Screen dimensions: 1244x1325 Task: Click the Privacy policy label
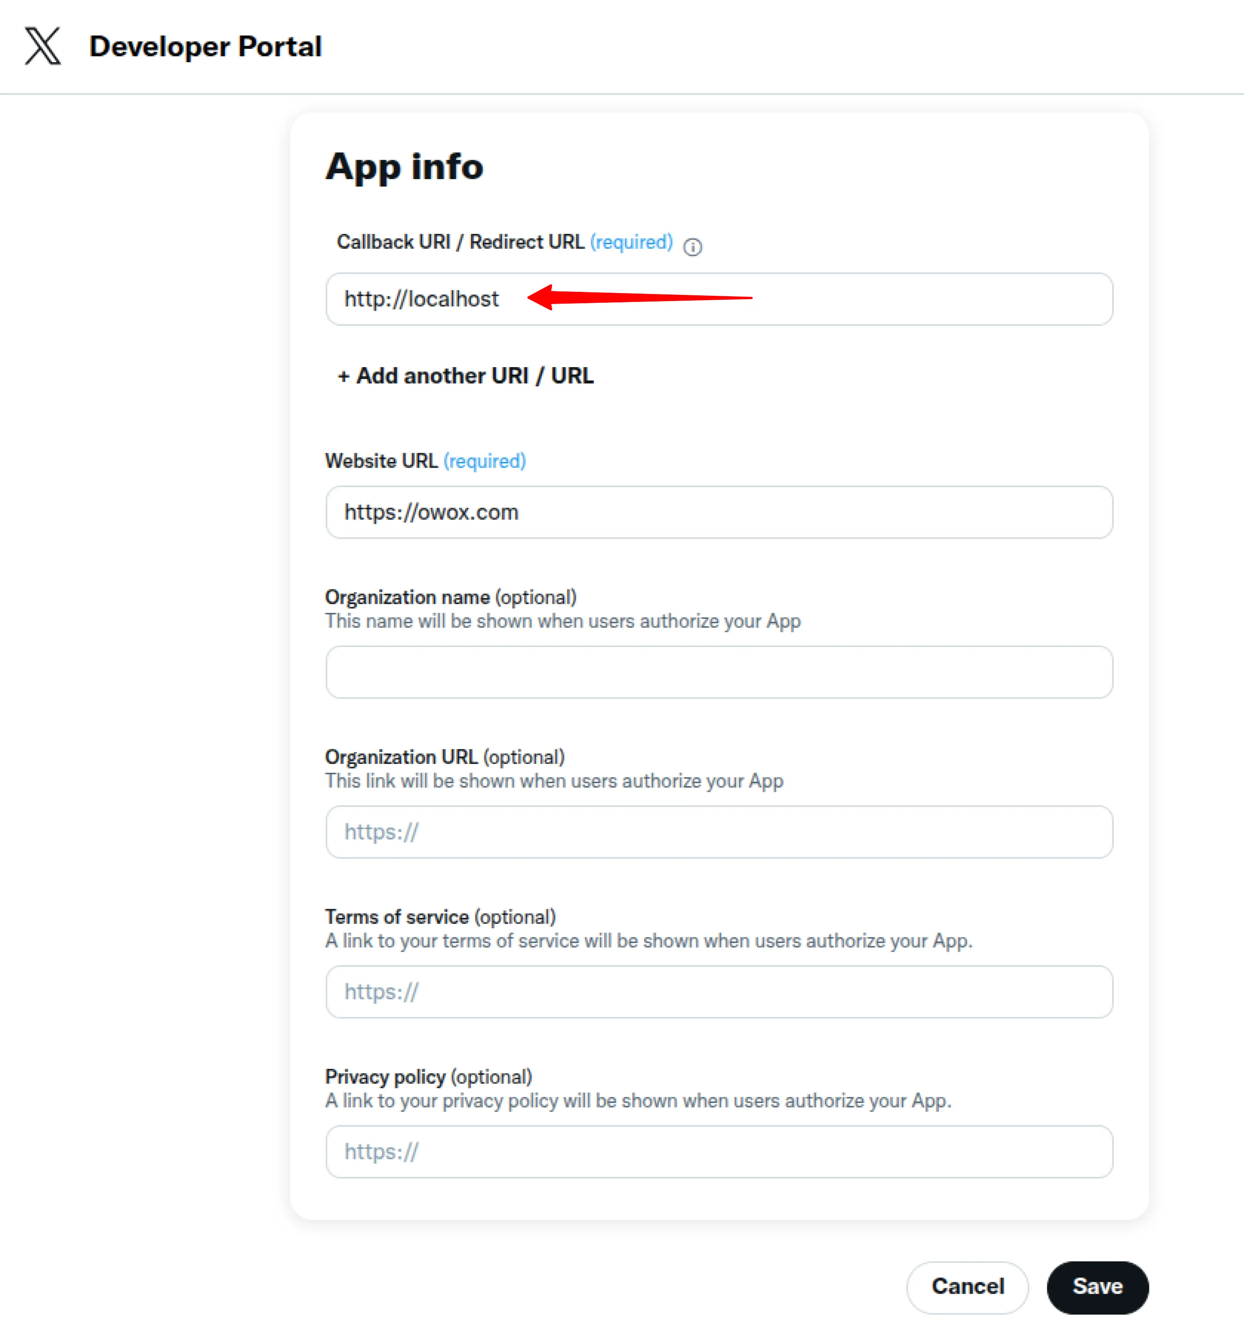[384, 1076]
